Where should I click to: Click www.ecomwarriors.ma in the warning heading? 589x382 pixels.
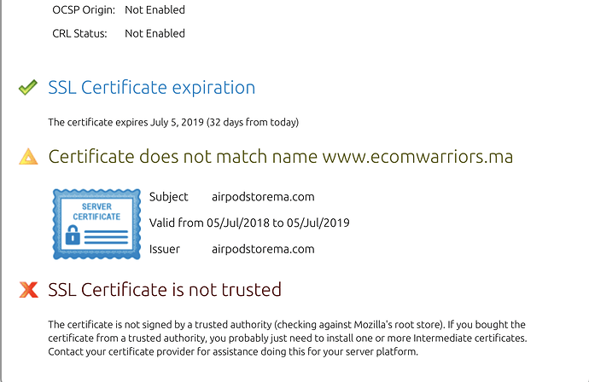click(417, 157)
